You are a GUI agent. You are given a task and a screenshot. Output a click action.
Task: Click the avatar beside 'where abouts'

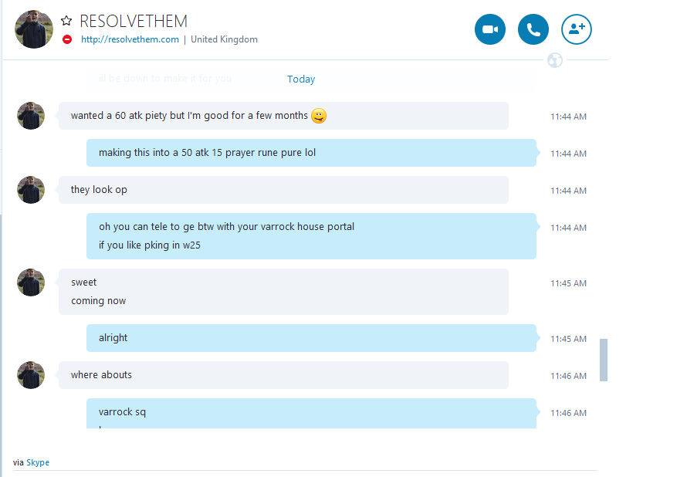(31, 375)
